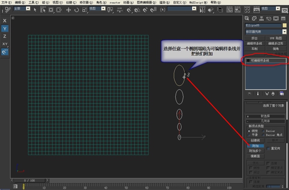Screen dimensions: 289x190
Task: Open 文件 menu
Action: pyautogui.click(x=6, y=2)
